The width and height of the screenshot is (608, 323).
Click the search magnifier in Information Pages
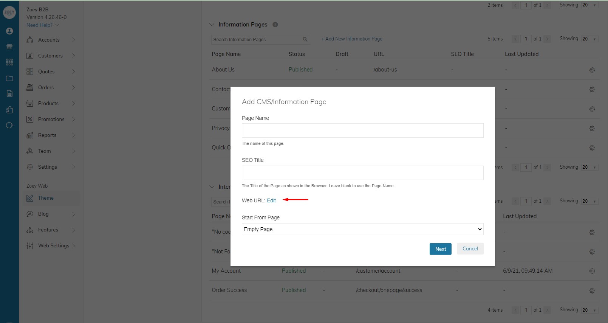pyautogui.click(x=305, y=39)
